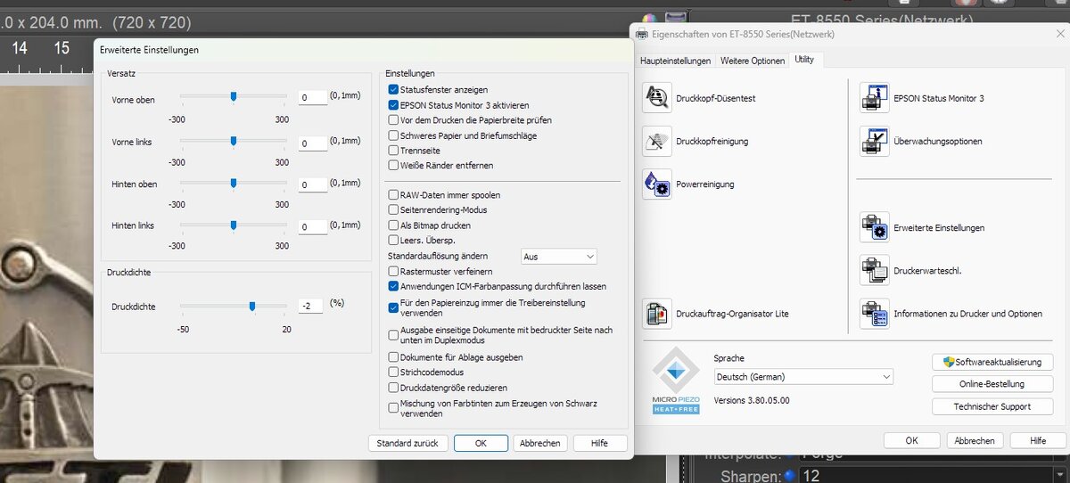Screen dimensions: 1070x483
Task: Click Vorne oben offset slider
Action: [x=234, y=96]
